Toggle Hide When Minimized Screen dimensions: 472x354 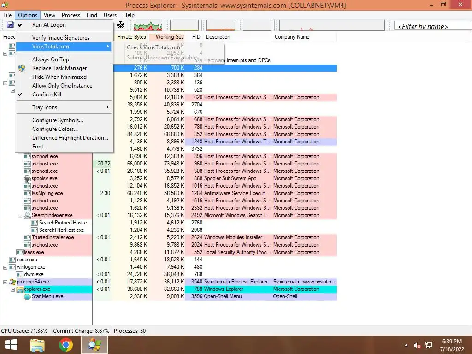tap(64, 77)
